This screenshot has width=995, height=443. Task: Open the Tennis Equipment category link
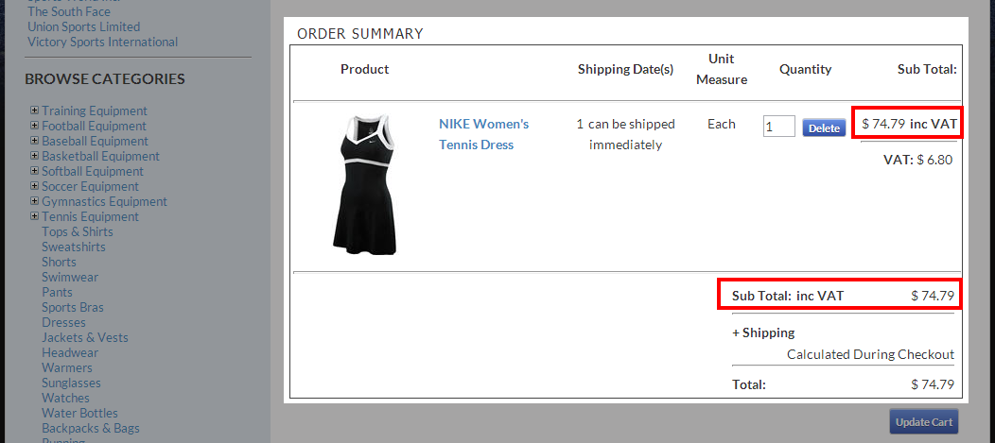90,217
